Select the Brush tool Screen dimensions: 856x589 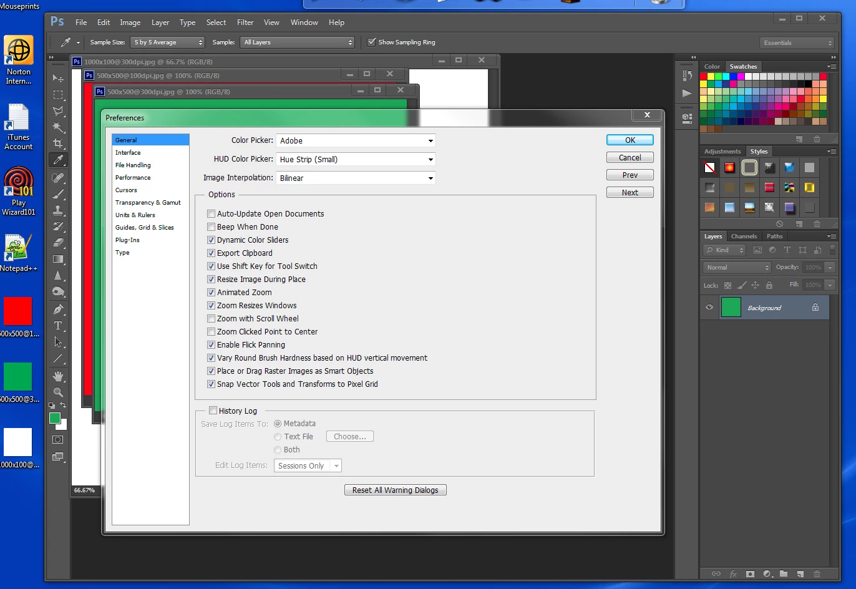pos(58,194)
